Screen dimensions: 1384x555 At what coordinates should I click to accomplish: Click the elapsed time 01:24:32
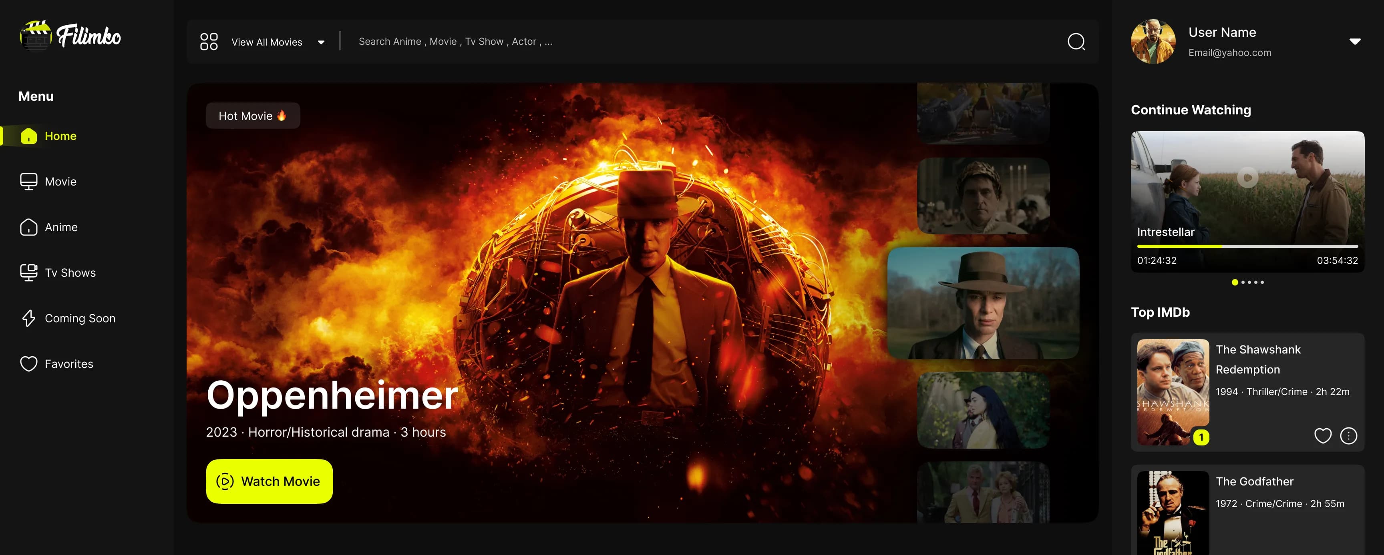1157,261
